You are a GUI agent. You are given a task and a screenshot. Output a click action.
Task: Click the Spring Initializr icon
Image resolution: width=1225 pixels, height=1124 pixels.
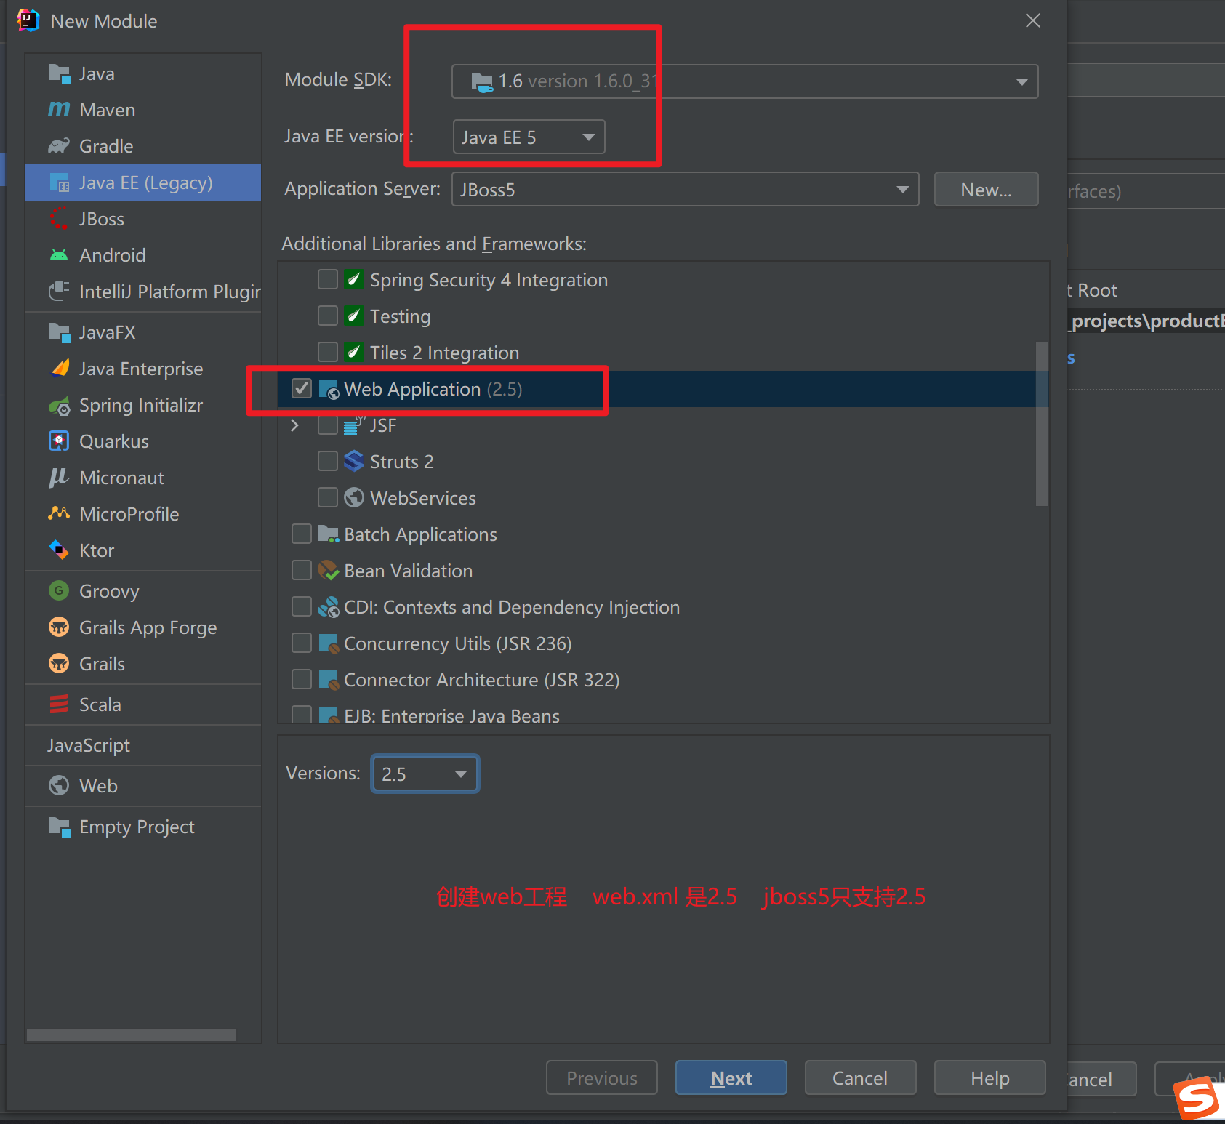pos(59,406)
